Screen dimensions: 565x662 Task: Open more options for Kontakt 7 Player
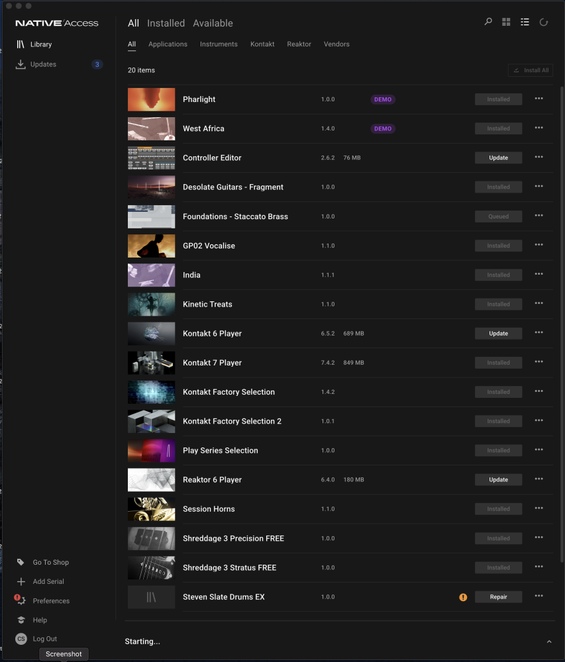539,362
